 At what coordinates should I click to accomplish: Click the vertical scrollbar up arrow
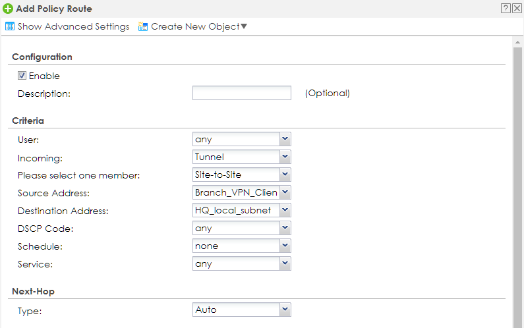[x=517, y=42]
